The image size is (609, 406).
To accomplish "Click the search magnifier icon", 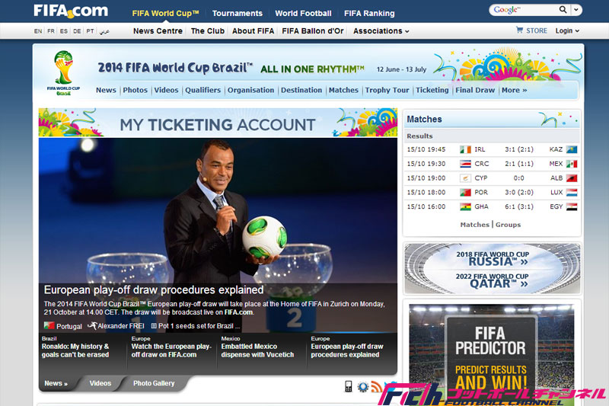I will point(563,10).
